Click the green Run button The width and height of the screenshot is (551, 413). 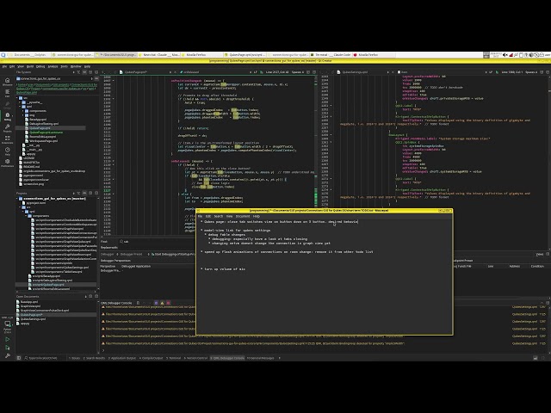tap(8, 339)
